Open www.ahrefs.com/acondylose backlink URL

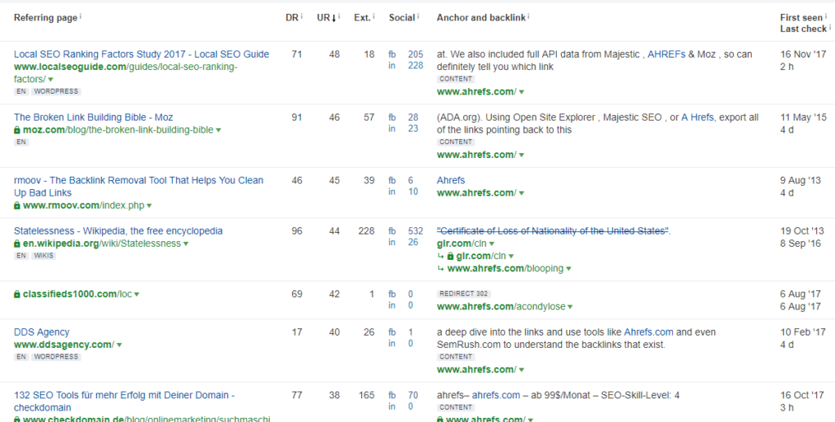coord(501,307)
